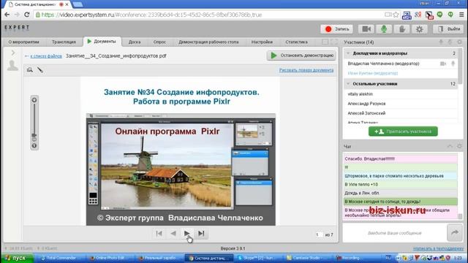468x263 pixels.
Task: Toggle the webcam camera icon
Action: 366,29
